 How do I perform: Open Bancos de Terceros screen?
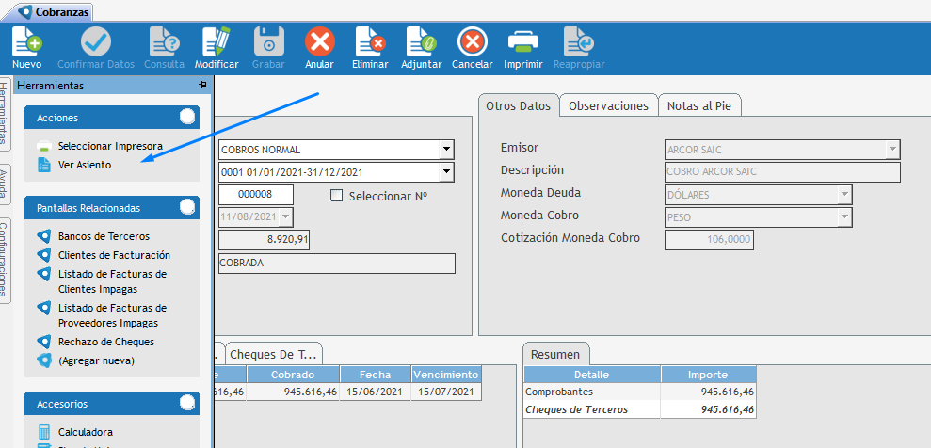(x=104, y=236)
